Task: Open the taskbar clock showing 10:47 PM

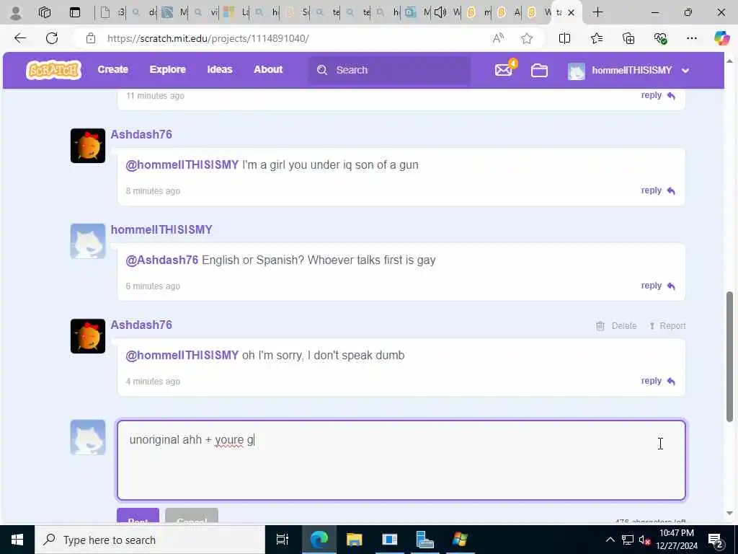Action: click(x=676, y=540)
